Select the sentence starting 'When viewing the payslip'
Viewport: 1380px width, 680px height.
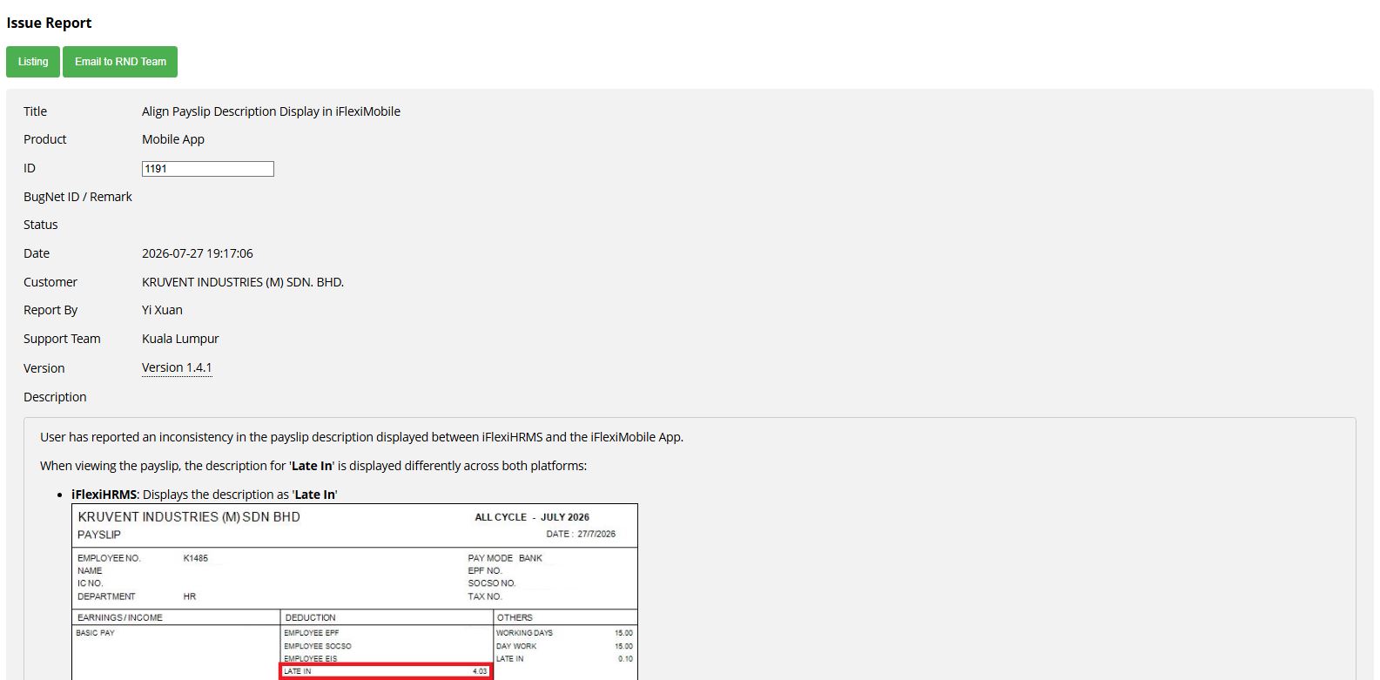[x=313, y=466]
